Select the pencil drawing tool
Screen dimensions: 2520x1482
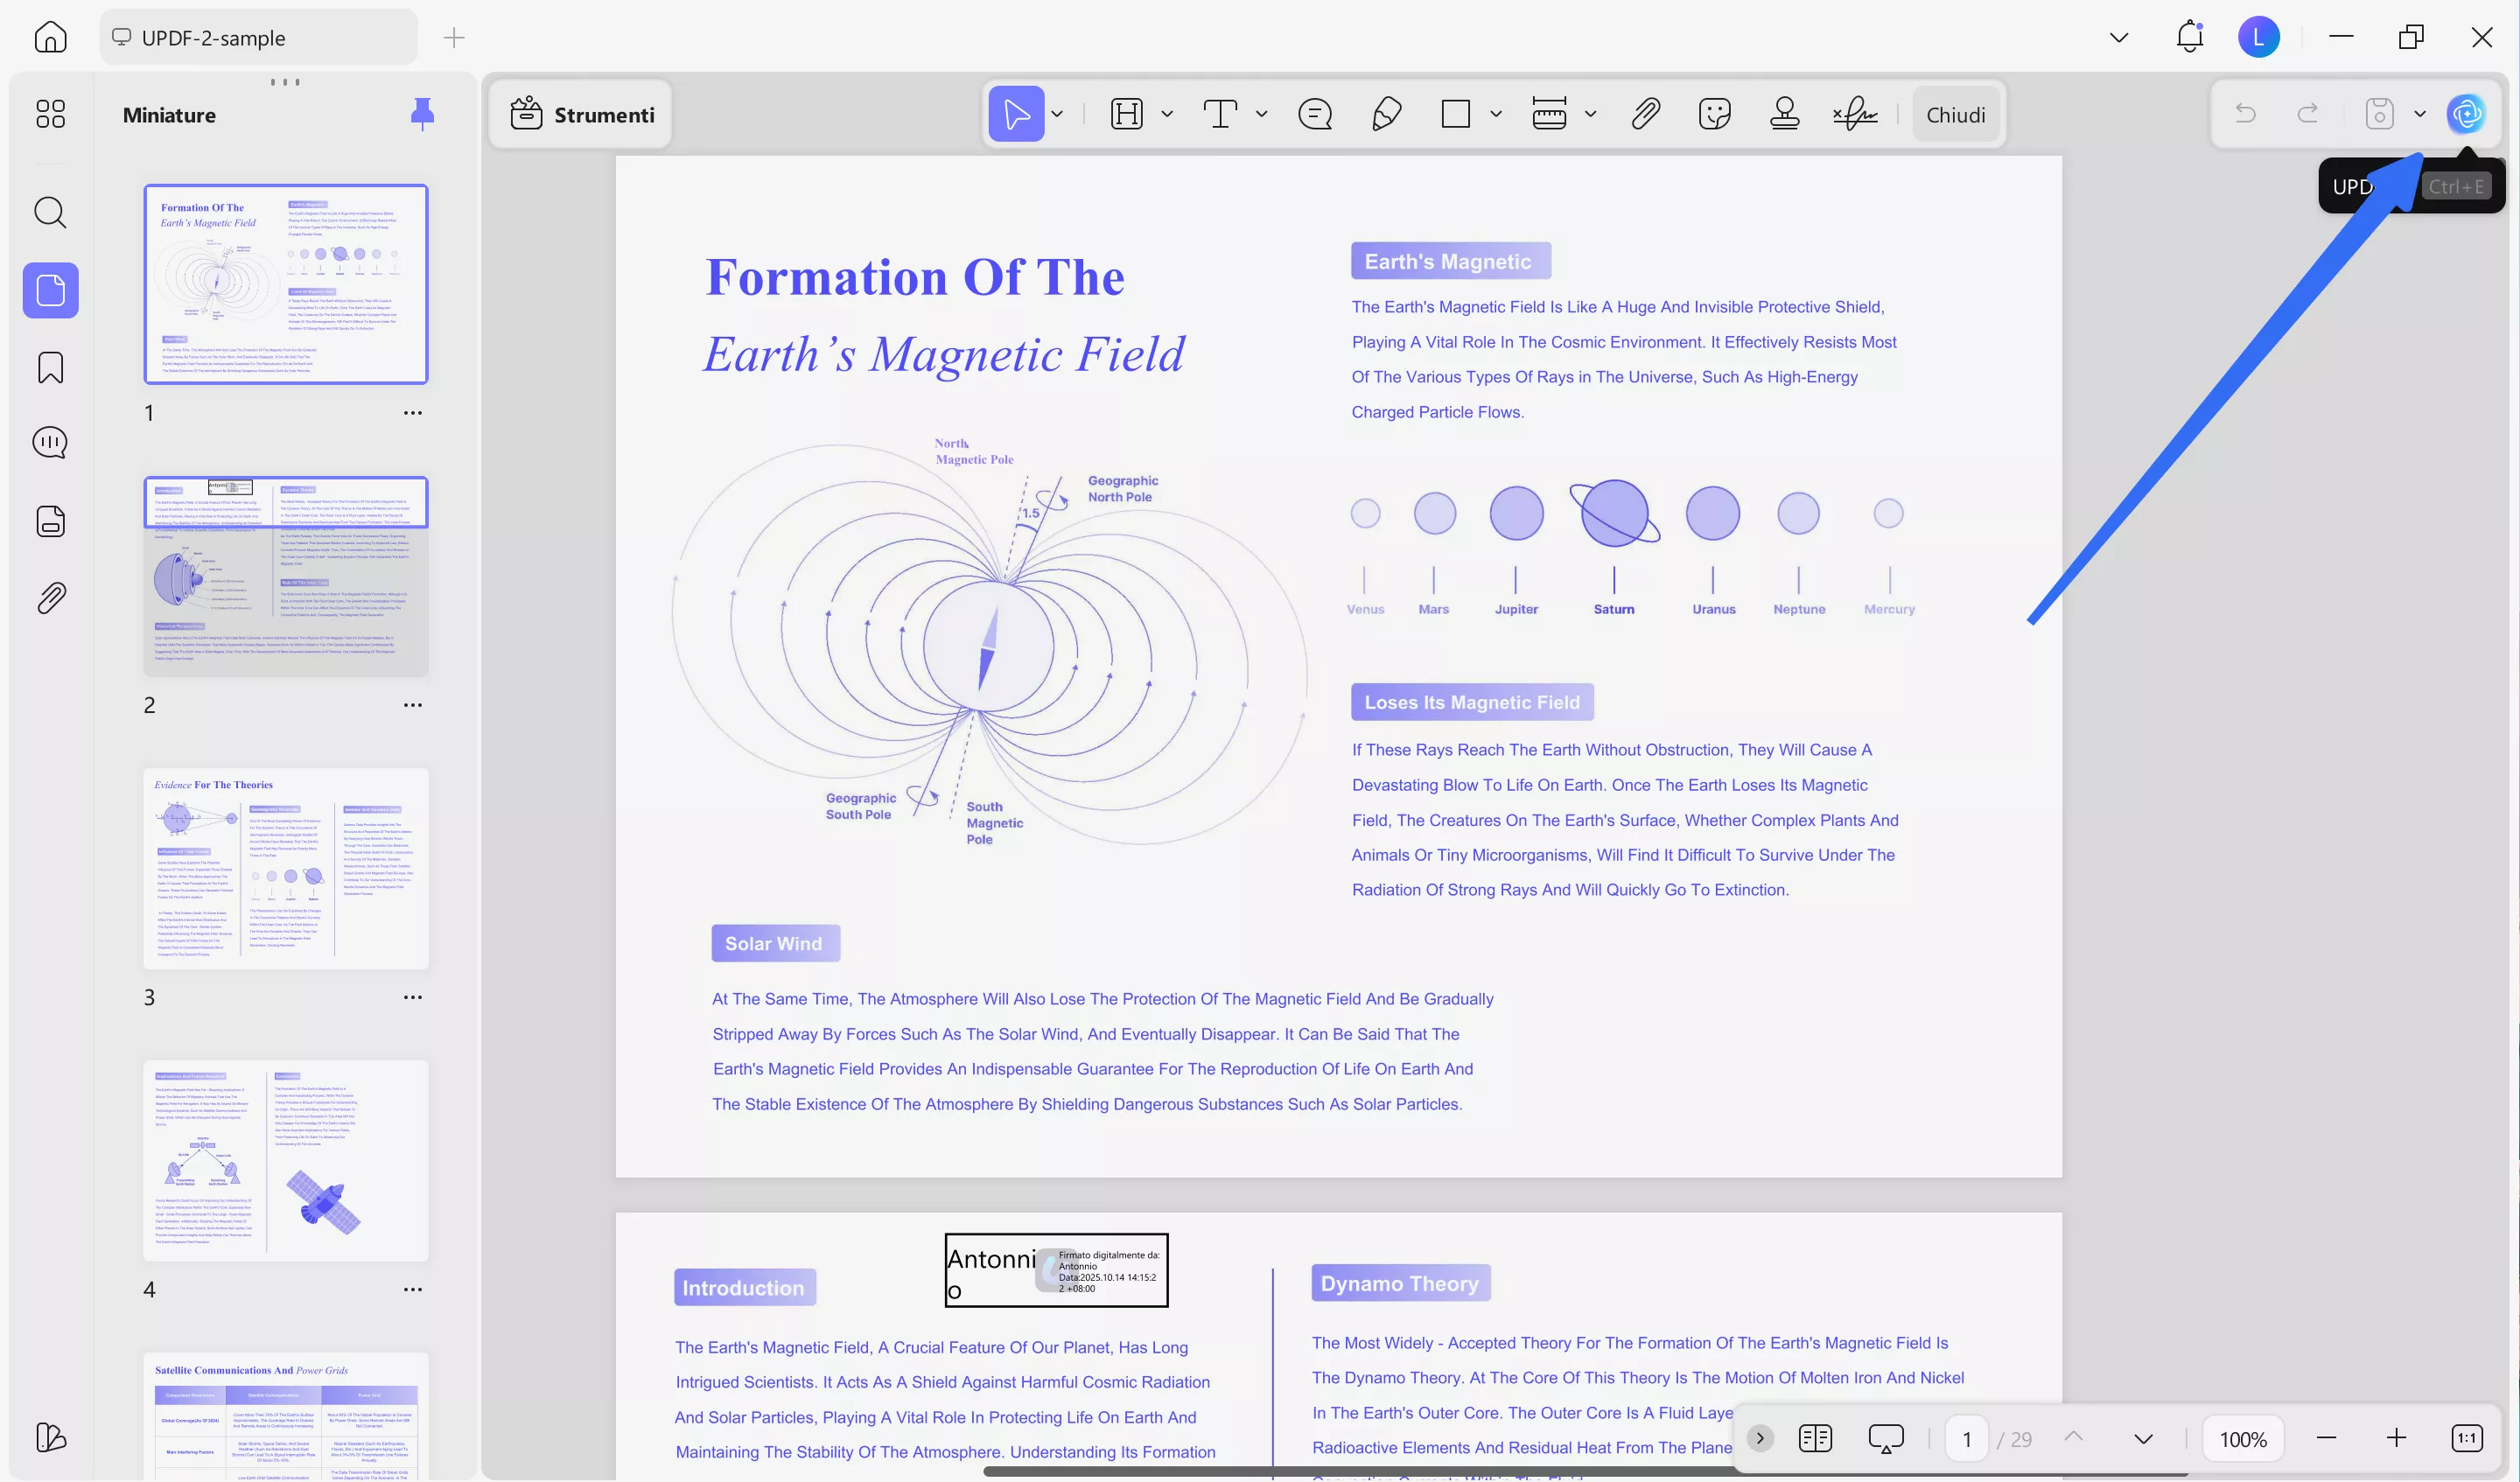(1386, 114)
